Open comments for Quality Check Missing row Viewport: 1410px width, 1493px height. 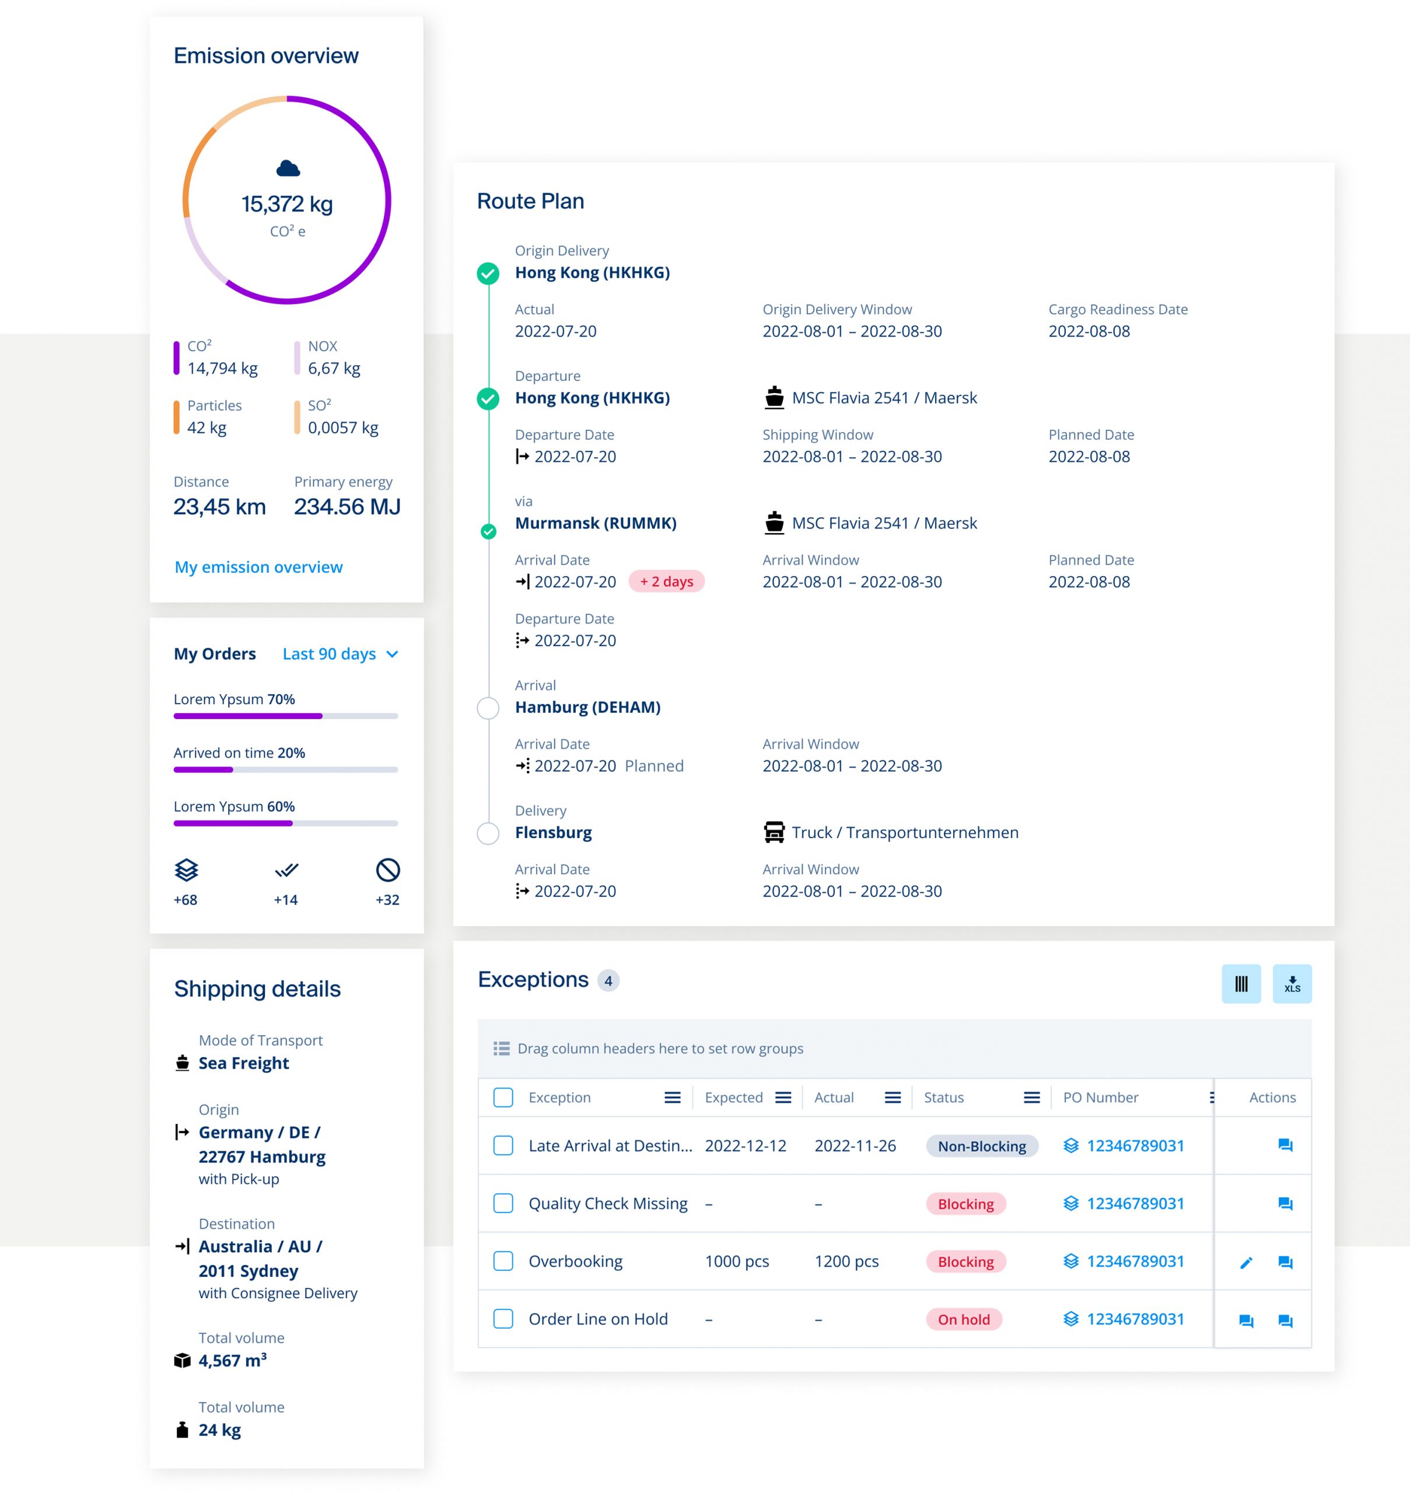(1285, 1204)
